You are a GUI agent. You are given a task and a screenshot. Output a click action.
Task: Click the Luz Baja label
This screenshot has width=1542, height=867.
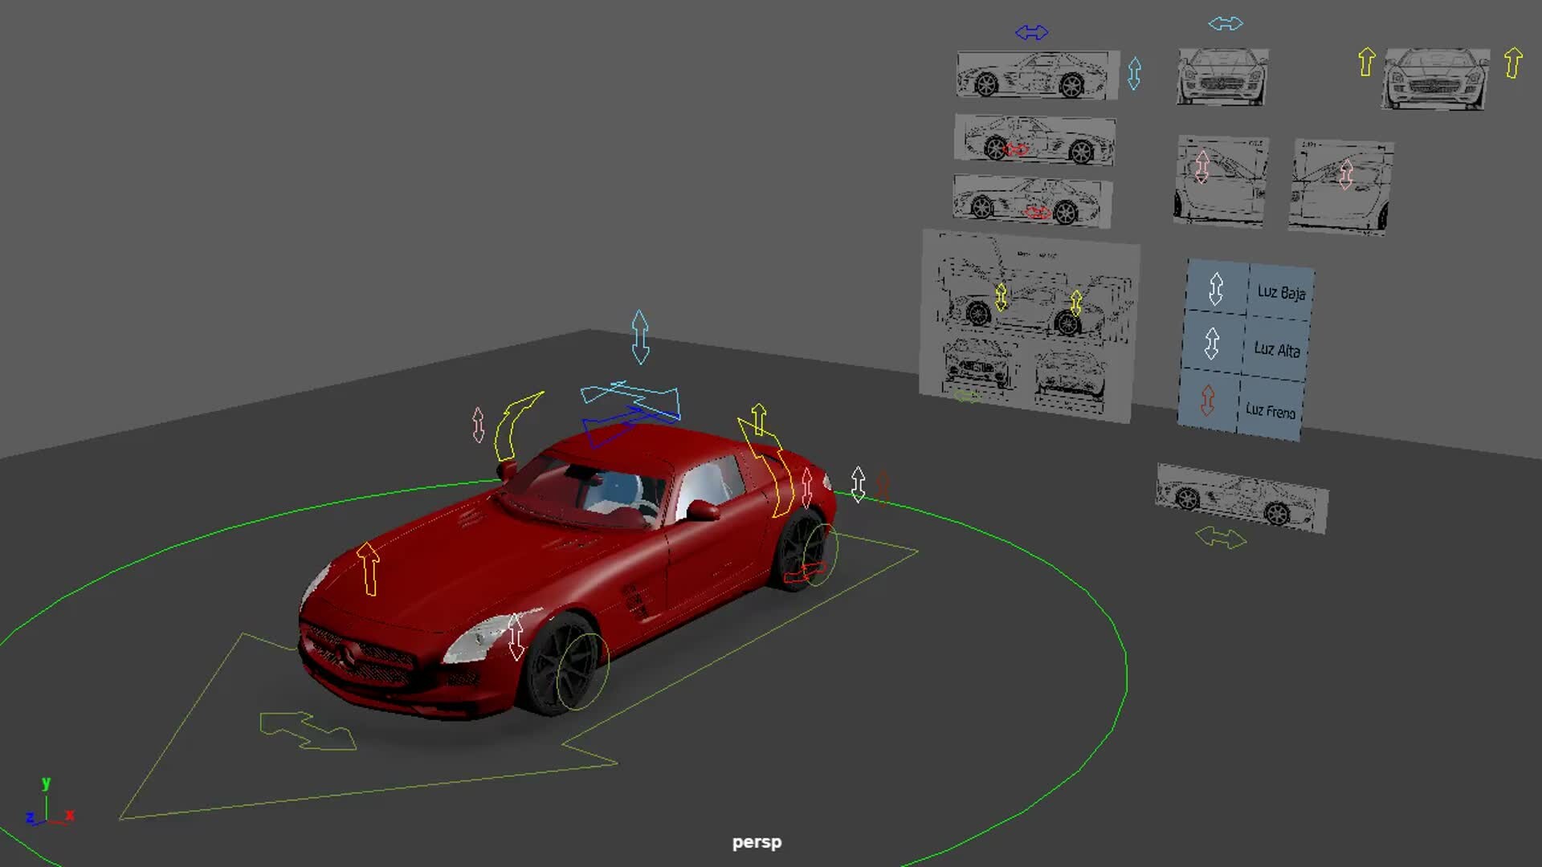click(x=1283, y=293)
